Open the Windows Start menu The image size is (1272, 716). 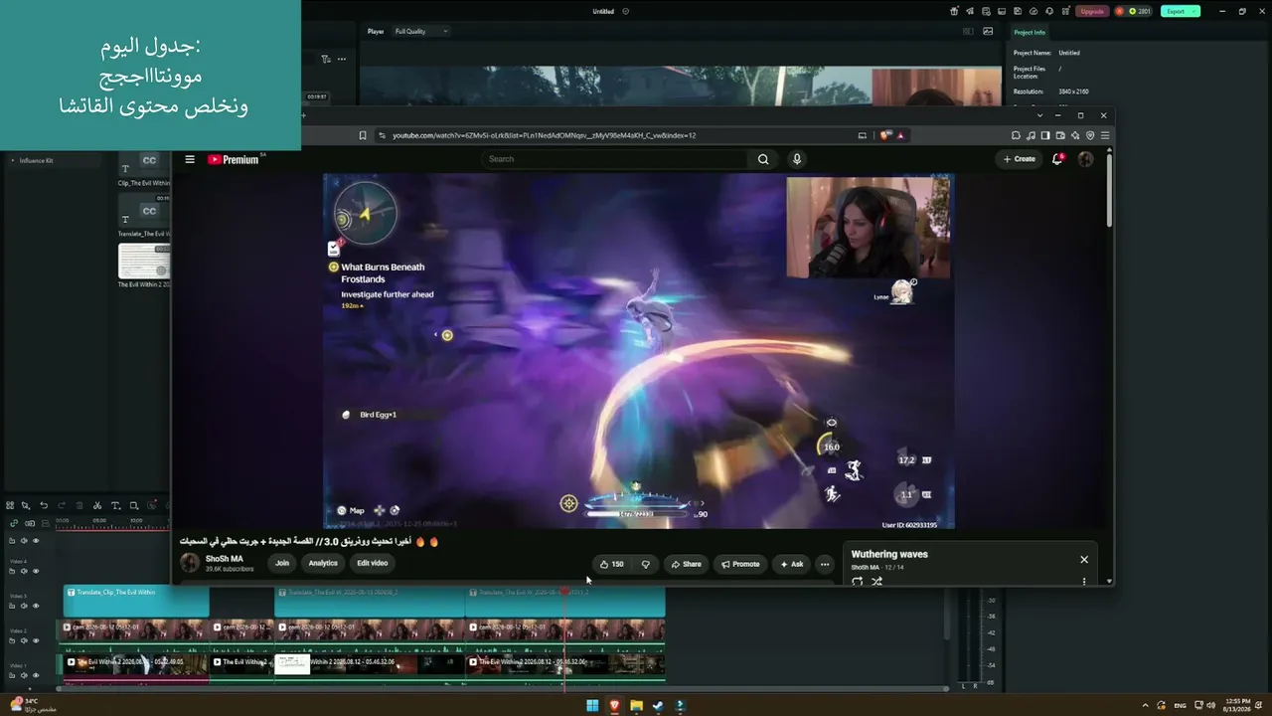click(592, 706)
